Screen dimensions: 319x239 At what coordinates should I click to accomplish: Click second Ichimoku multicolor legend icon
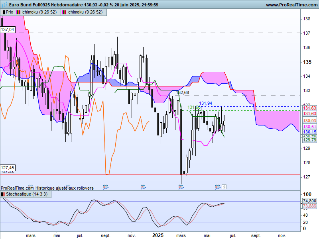pos(64,12)
